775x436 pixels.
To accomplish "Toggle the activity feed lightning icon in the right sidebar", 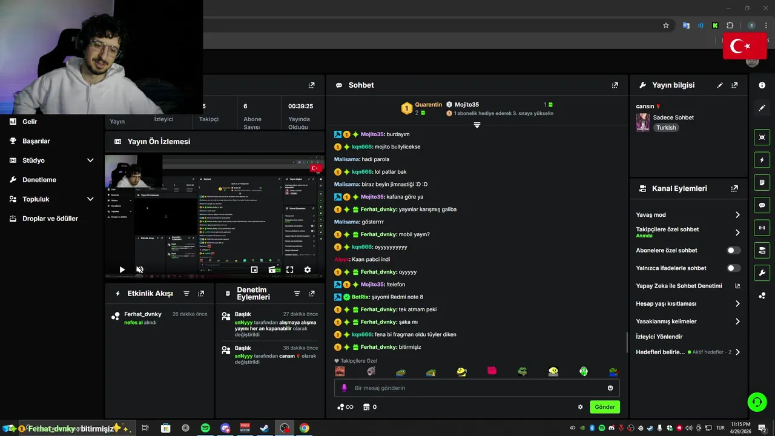I will 762,160.
